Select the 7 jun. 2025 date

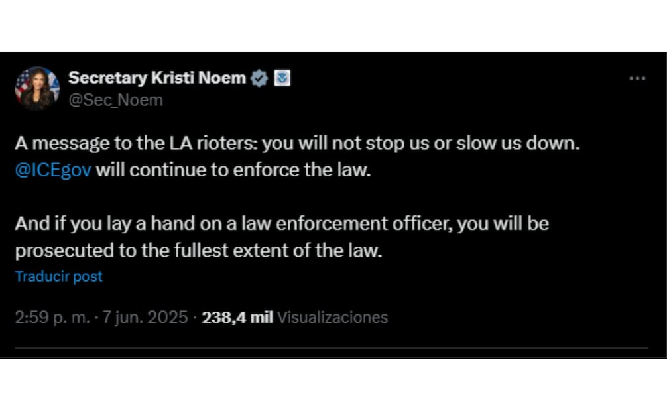(145, 318)
